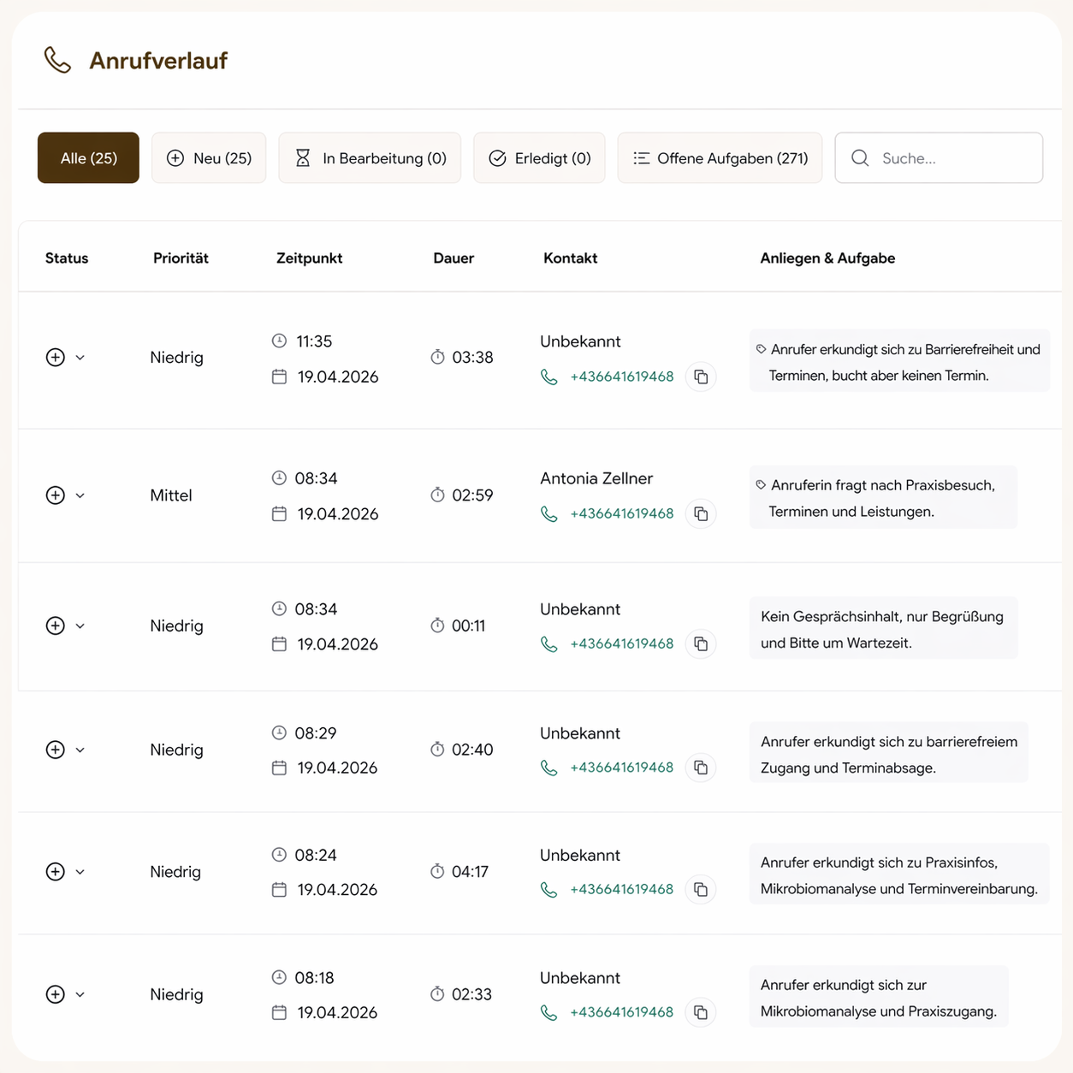This screenshot has width=1073, height=1073.
Task: Copy number of the 00:11 duration call
Action: click(701, 643)
